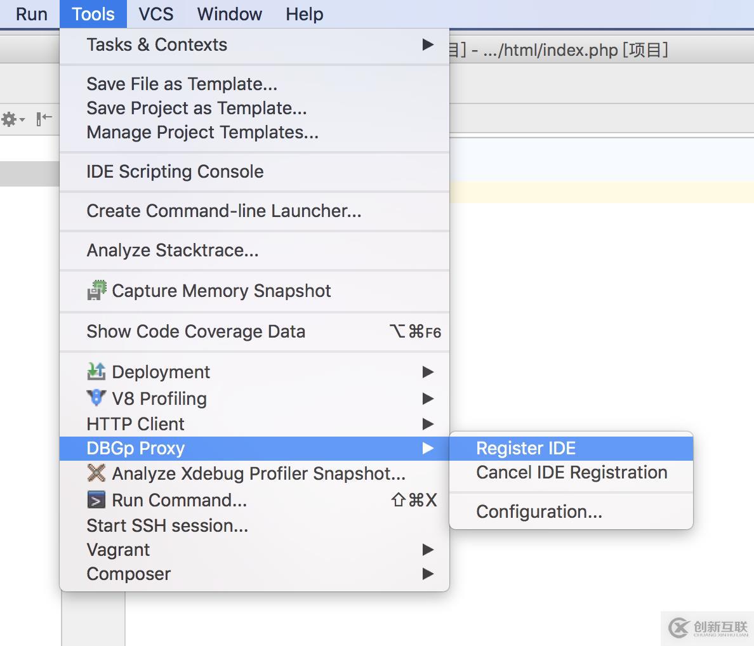Open the HTTP Client submenu
This screenshot has width=754, height=646.
255,424
